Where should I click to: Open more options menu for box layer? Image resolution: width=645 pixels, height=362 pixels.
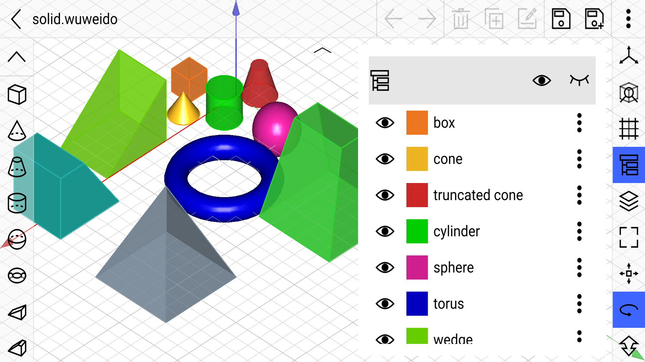pos(580,123)
